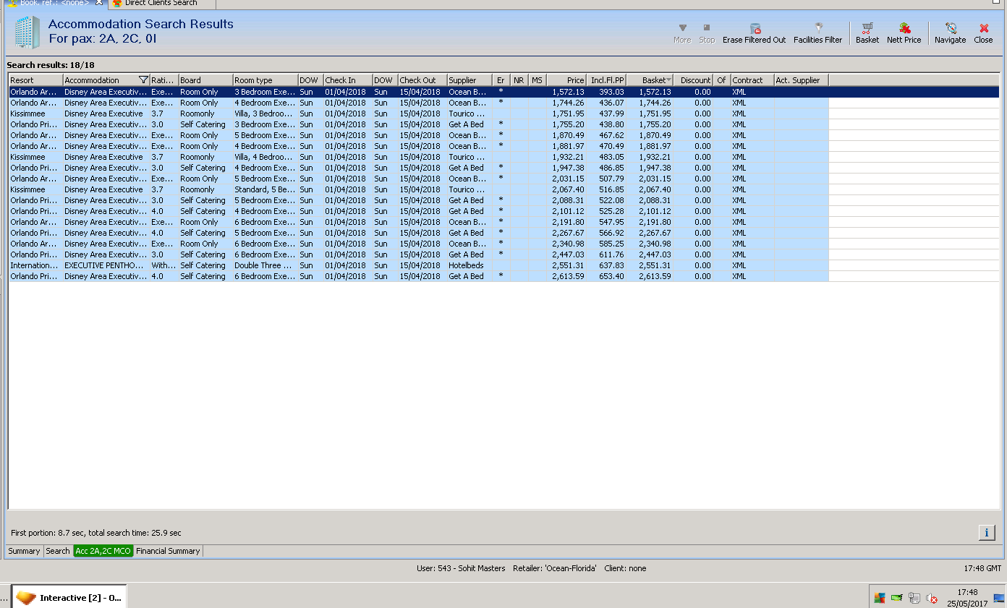Click the NR column header

pyautogui.click(x=519, y=80)
